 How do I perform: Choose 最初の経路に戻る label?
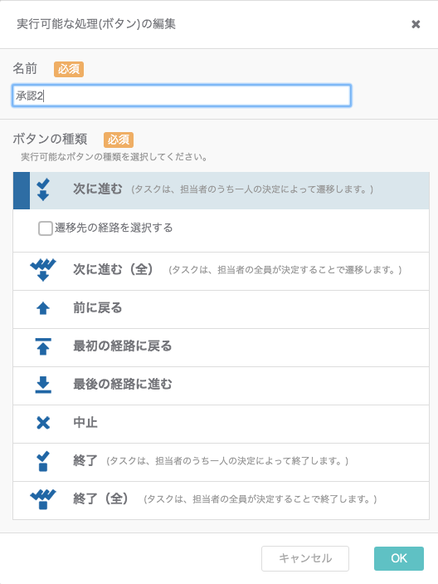tap(122, 346)
